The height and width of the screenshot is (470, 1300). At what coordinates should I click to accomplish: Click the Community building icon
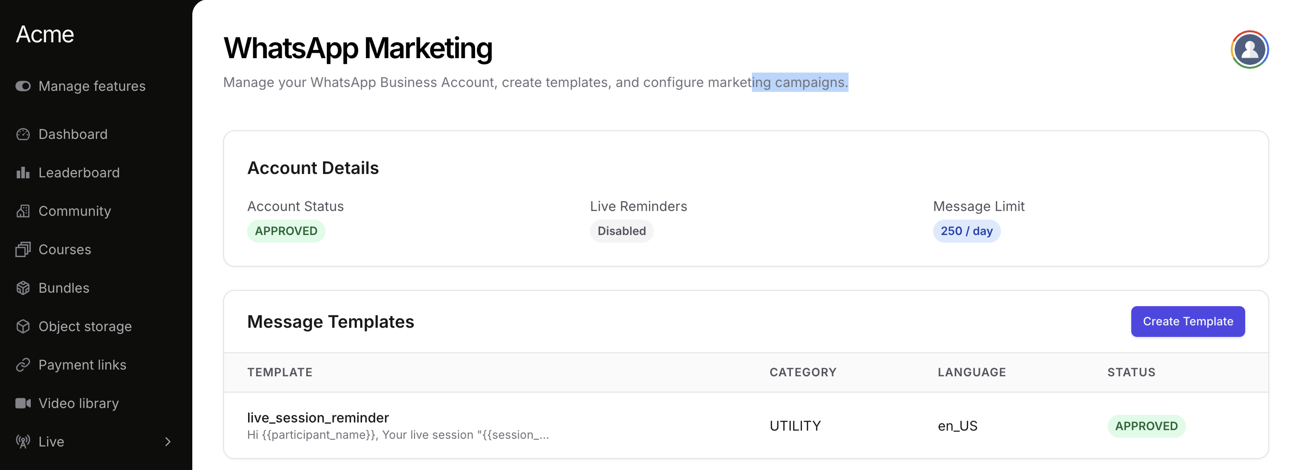pyautogui.click(x=23, y=211)
